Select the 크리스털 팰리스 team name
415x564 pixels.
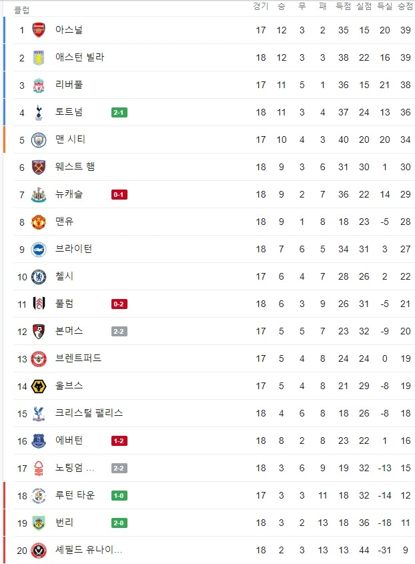pyautogui.click(x=89, y=413)
